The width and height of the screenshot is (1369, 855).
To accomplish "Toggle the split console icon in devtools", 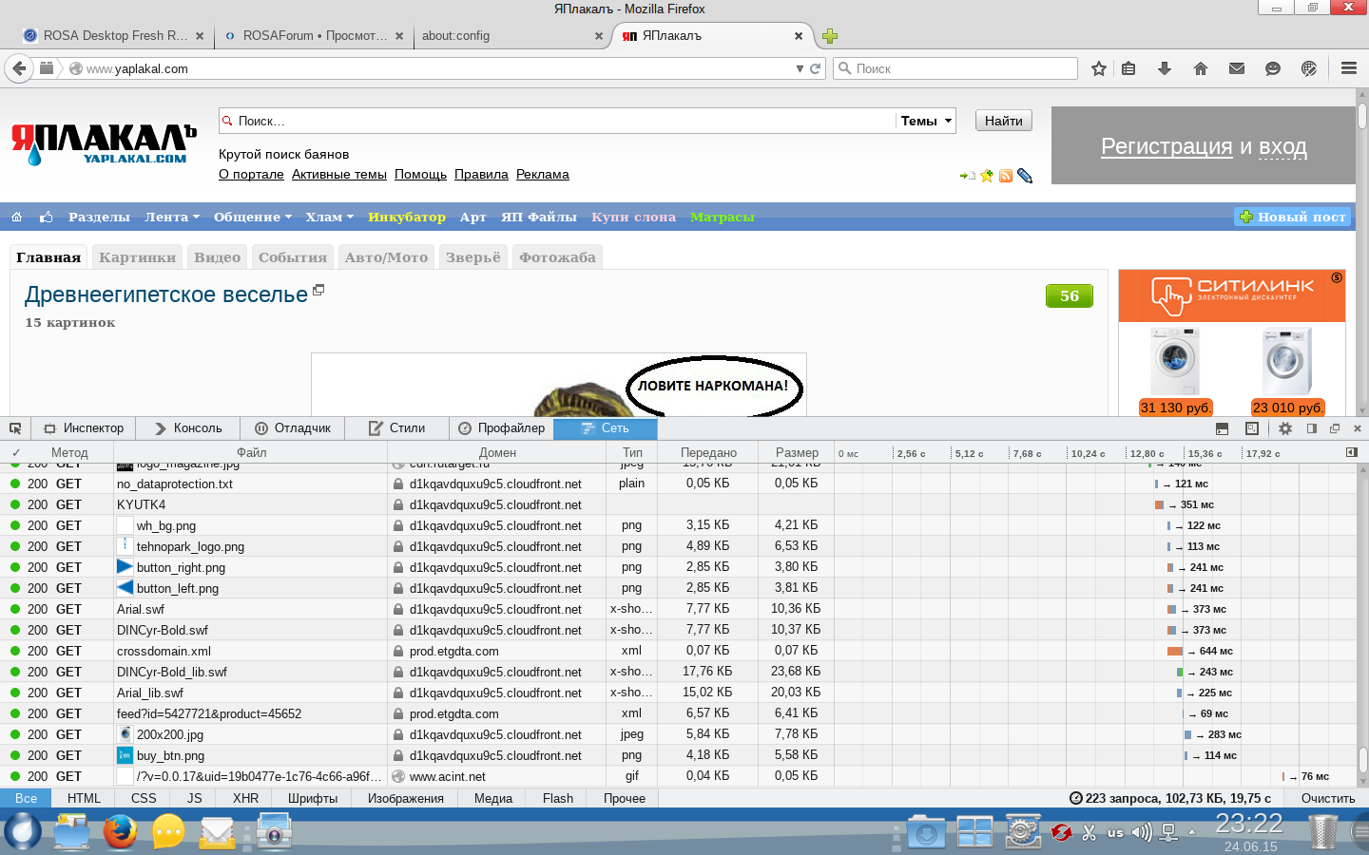I will tap(1223, 428).
